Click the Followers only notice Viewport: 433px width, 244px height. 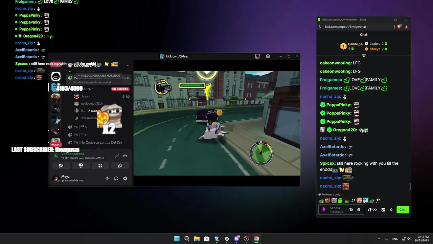tap(329, 195)
